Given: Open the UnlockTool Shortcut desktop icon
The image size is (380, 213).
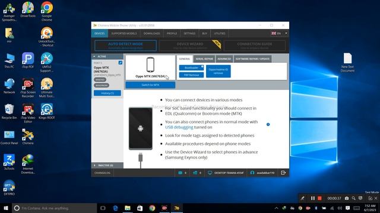Looking at the screenshot, I should 46,37.
